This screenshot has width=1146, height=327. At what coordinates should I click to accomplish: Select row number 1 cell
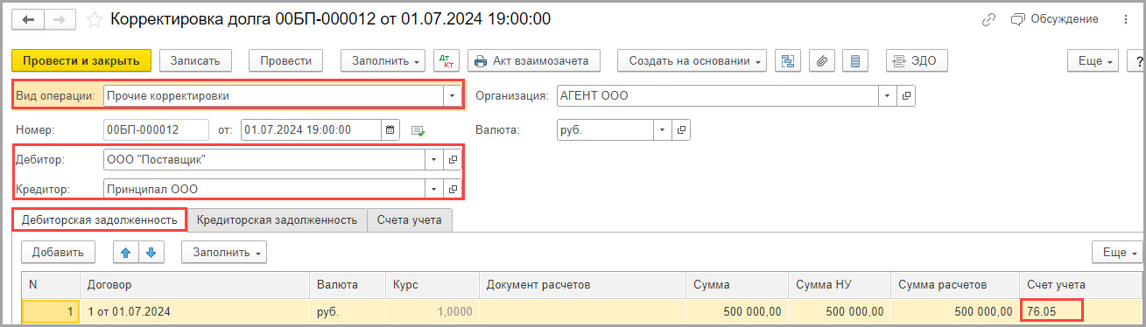click(51, 311)
